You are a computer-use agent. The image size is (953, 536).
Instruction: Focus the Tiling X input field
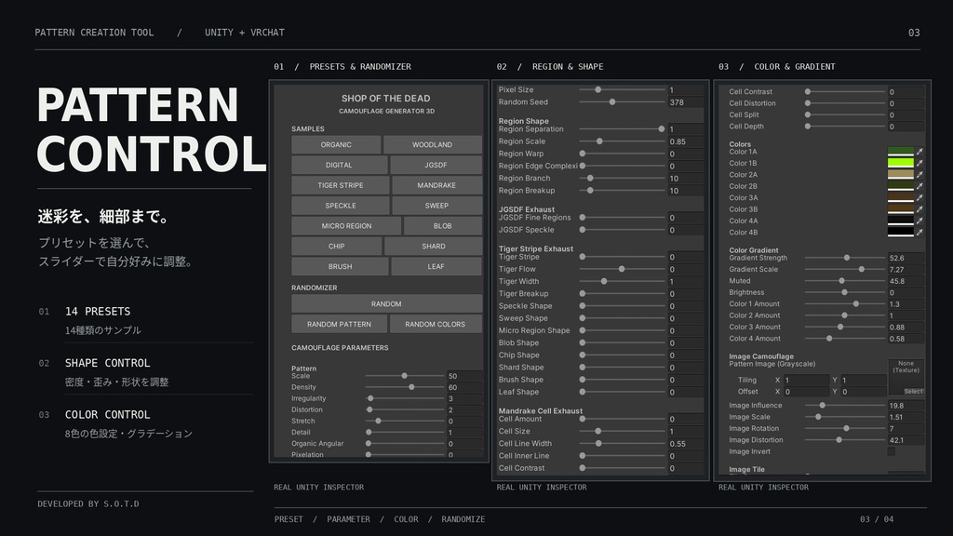coord(806,380)
